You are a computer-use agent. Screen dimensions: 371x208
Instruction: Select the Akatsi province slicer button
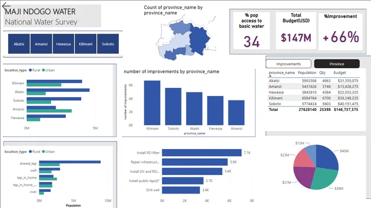(19, 44)
